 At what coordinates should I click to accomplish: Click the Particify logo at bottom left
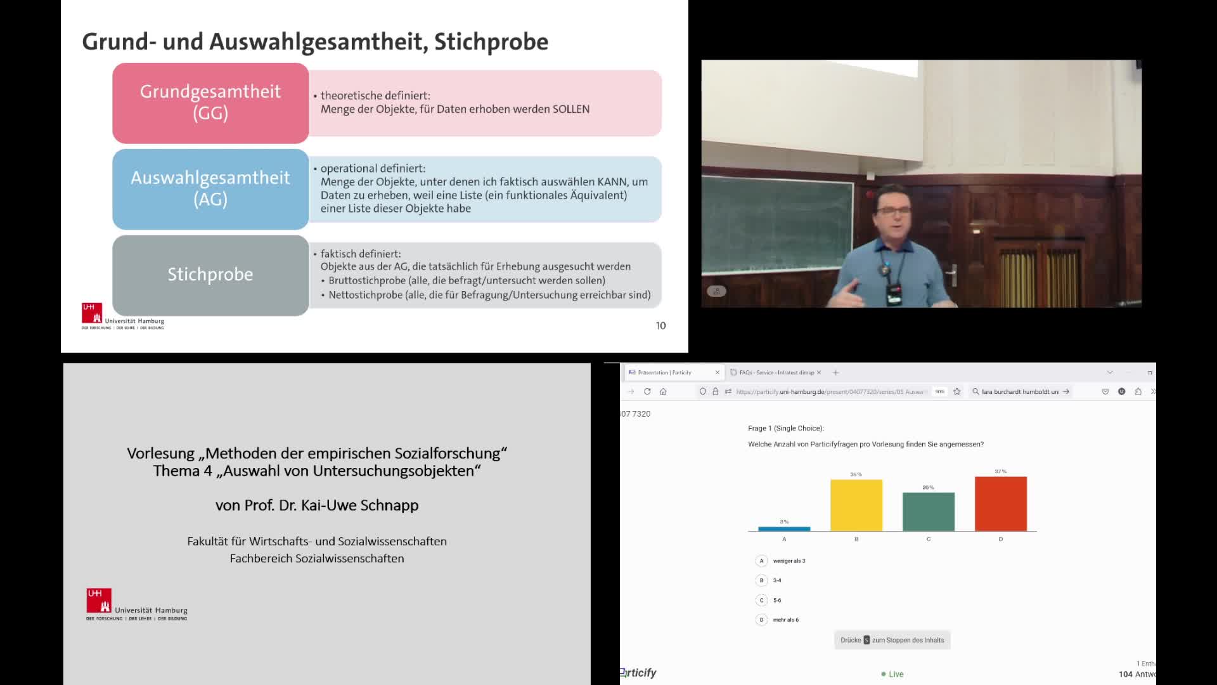point(638,673)
